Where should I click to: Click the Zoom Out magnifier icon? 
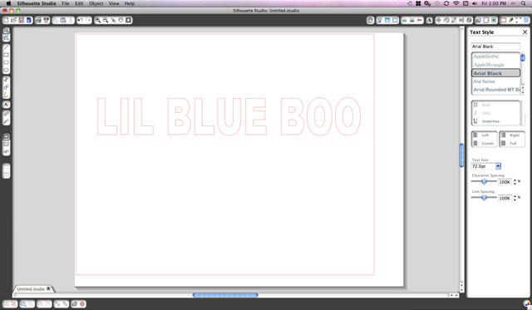pyautogui.click(x=106, y=20)
